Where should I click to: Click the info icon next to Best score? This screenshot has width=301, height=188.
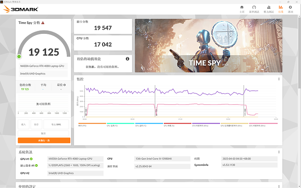64,85
